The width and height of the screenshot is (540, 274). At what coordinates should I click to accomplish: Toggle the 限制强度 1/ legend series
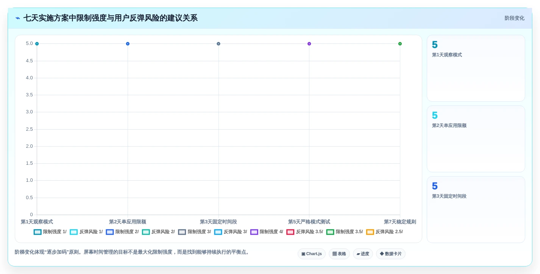[50, 232]
